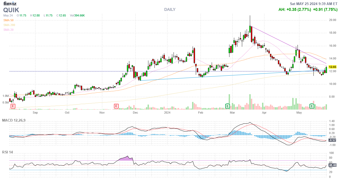This screenshot has width=341, height=181.
Task: Select the green earnings marker before March
Action: pyautogui.click(x=227, y=106)
